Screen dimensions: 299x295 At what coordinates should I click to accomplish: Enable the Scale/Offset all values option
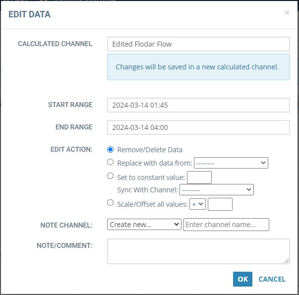point(110,202)
